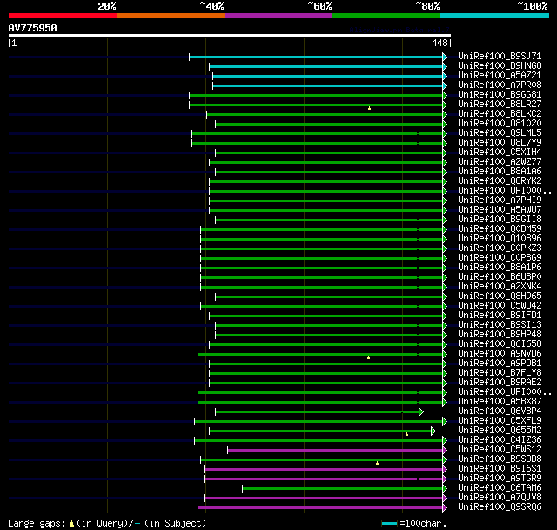Click the AV775950 query name
557x530 pixels.
tap(33, 28)
